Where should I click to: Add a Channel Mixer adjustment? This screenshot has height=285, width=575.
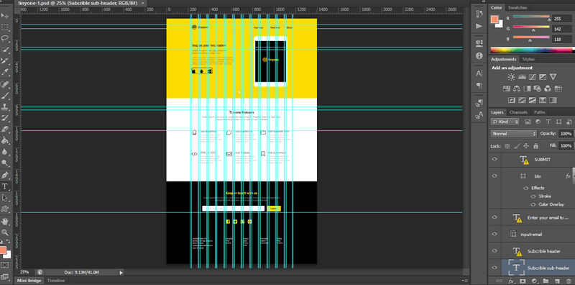(548, 89)
